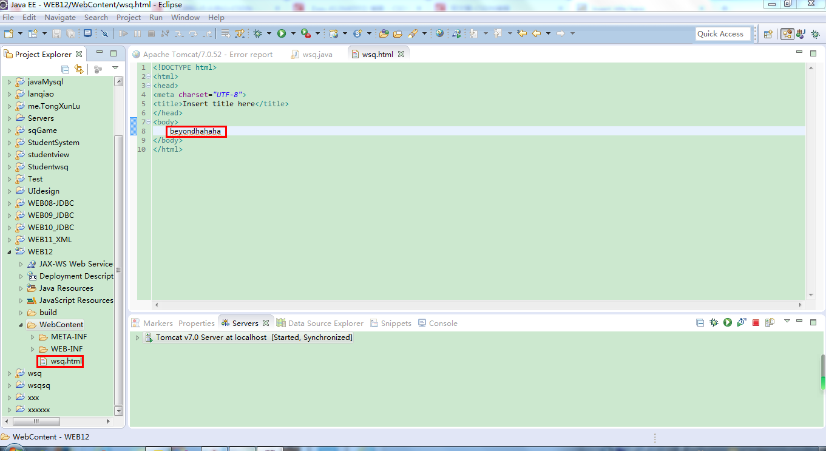Click the Run Last Tool icon with red toolbox
The image size is (826, 451).
305,34
